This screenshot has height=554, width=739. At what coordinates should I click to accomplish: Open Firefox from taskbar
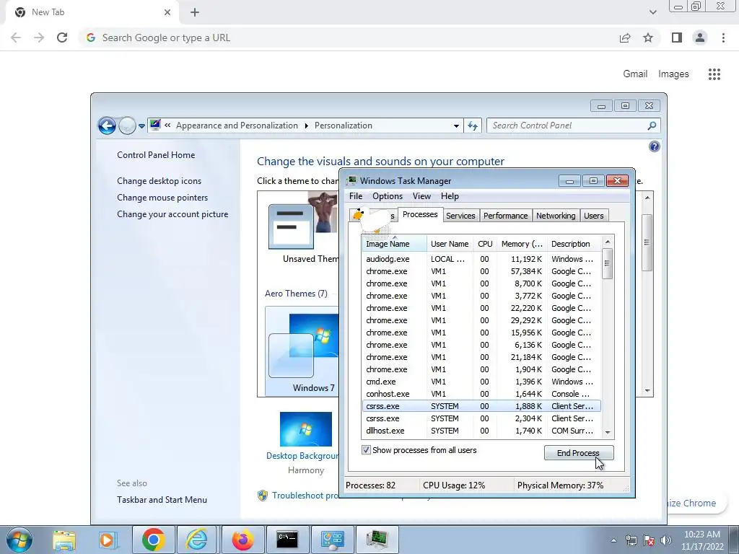(242, 540)
